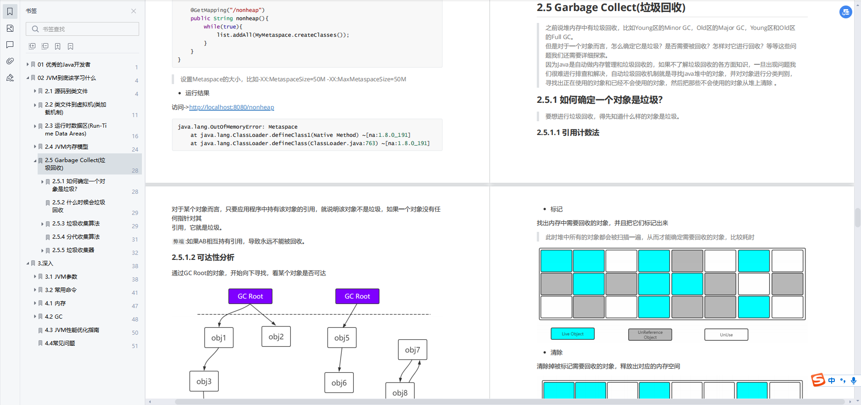Jump to bookmark 2.5.4 分代收集算法

(x=76, y=237)
